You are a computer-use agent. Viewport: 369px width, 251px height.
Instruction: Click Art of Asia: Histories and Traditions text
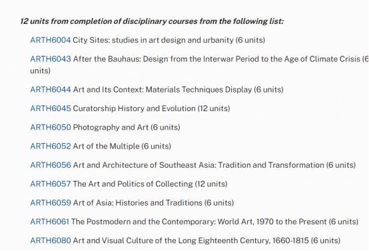(x=138, y=203)
